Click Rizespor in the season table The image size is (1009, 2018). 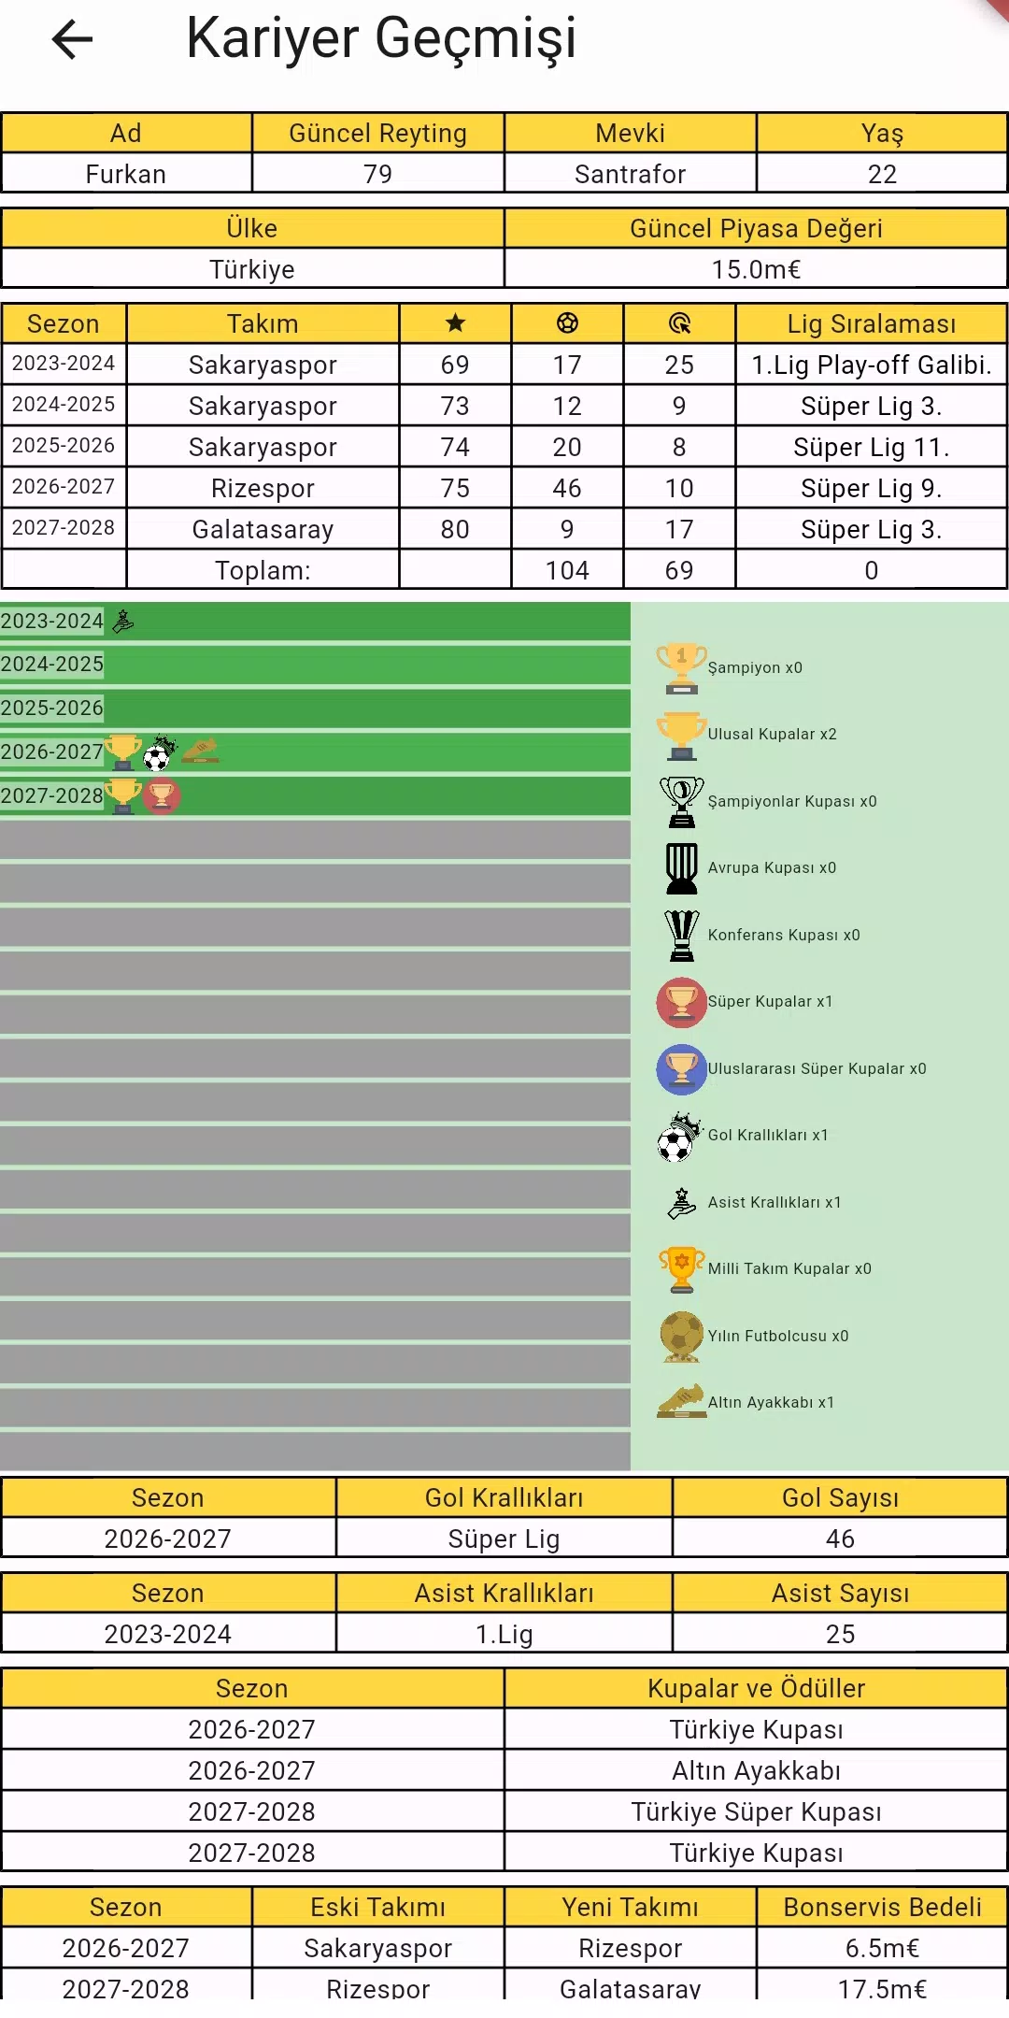[x=263, y=489]
